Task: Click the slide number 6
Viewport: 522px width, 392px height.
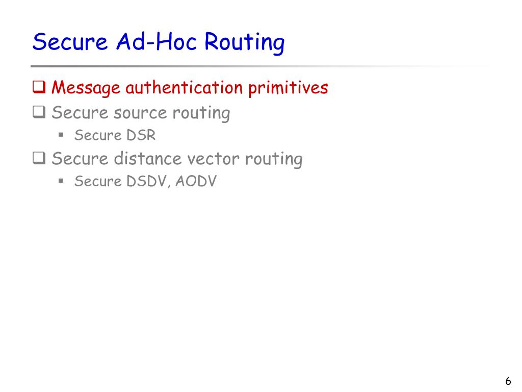Action: tap(508, 381)
